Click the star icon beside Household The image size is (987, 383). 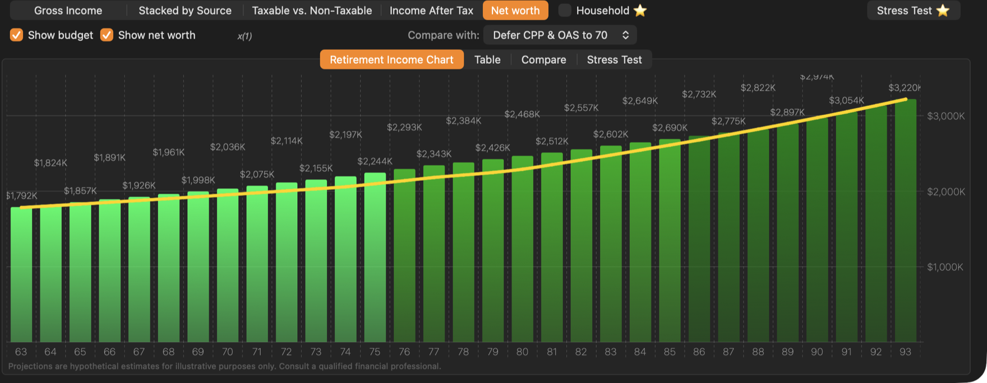640,11
